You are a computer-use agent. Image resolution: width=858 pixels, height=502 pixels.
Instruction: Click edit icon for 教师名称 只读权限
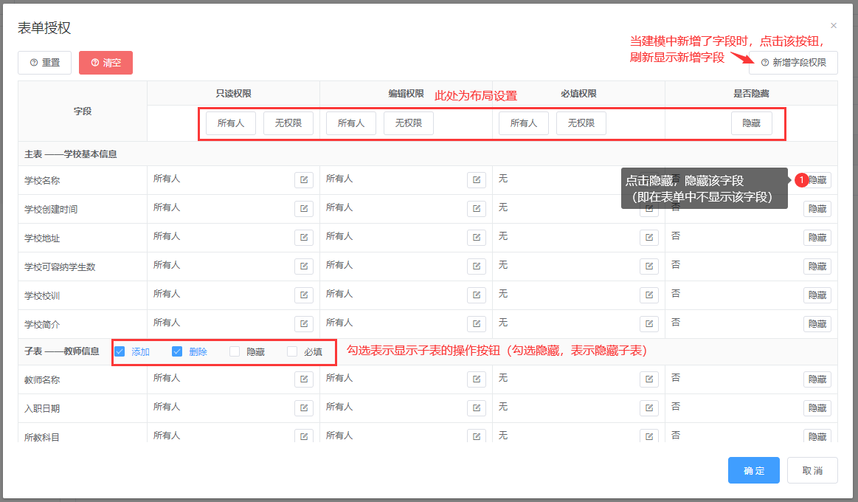point(304,379)
